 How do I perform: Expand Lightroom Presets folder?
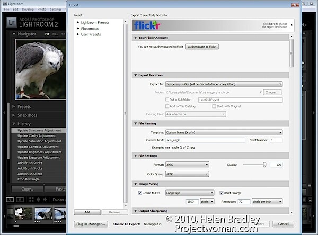[x=78, y=22]
